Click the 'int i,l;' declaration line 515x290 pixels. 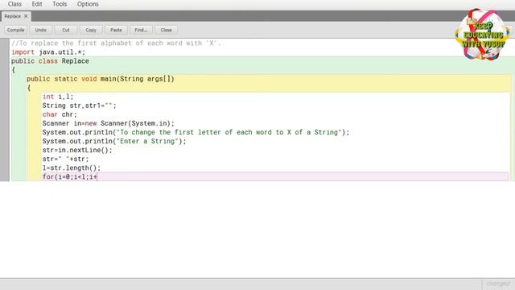click(x=58, y=97)
